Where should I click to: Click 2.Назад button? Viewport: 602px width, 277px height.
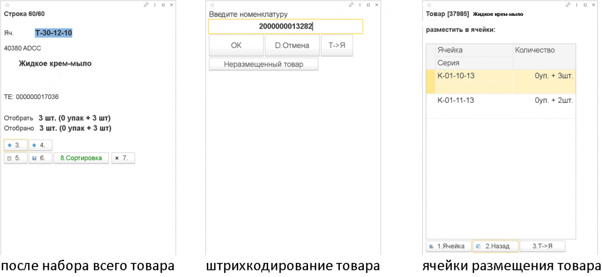(x=496, y=246)
